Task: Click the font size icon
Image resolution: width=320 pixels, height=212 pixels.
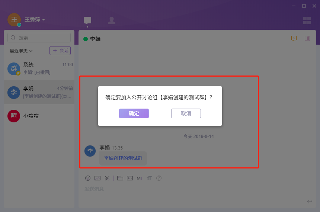Action: click(149, 178)
